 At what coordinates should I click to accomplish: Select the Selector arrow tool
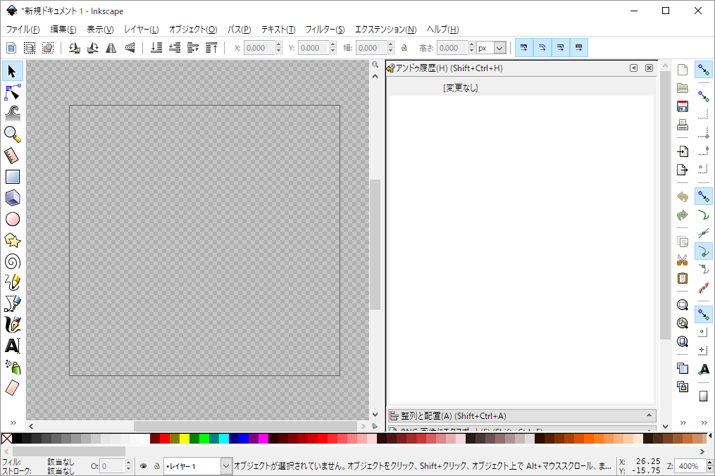(12, 72)
